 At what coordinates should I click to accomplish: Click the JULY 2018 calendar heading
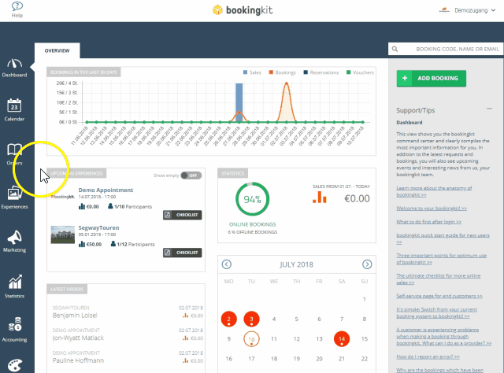tap(296, 264)
